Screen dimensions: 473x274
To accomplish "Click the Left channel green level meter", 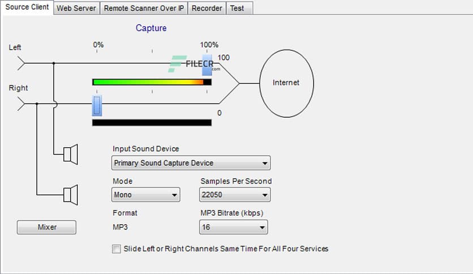I will [152, 82].
